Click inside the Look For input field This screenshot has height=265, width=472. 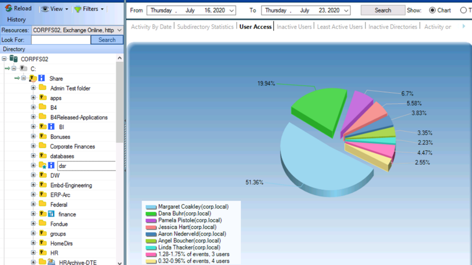coord(61,40)
